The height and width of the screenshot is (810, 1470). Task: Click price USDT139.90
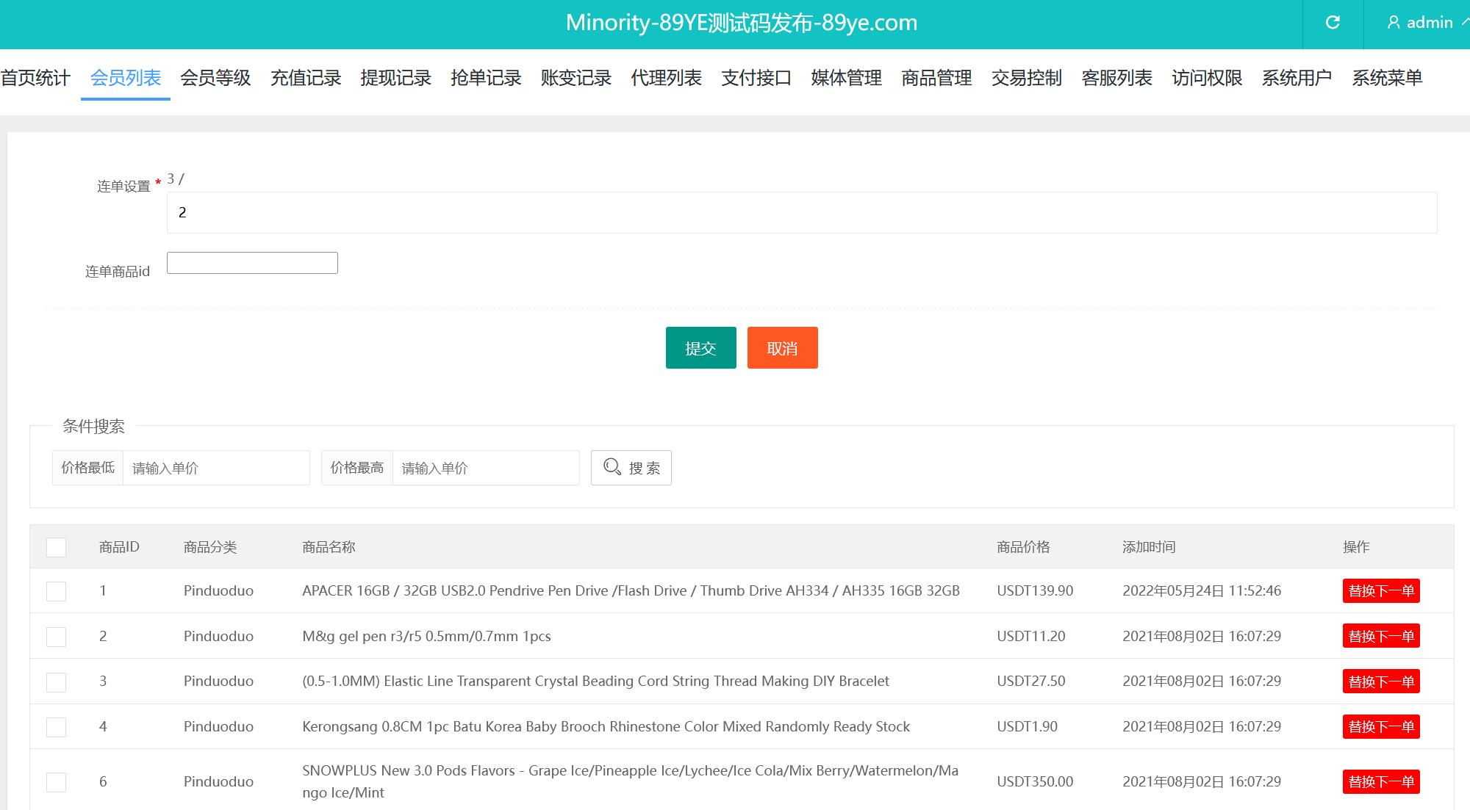click(1035, 590)
